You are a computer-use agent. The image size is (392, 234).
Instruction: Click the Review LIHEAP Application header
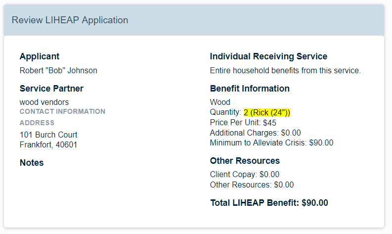(70, 20)
